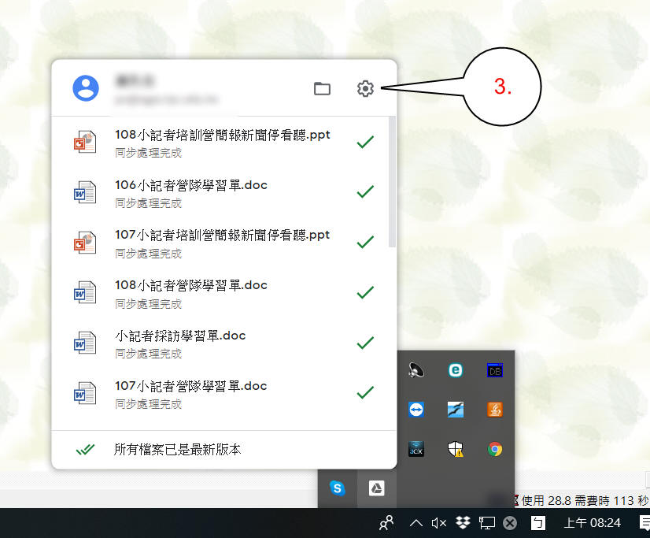650x538 pixels.
Task: Open Skype from the tray overflow
Action: tap(338, 488)
